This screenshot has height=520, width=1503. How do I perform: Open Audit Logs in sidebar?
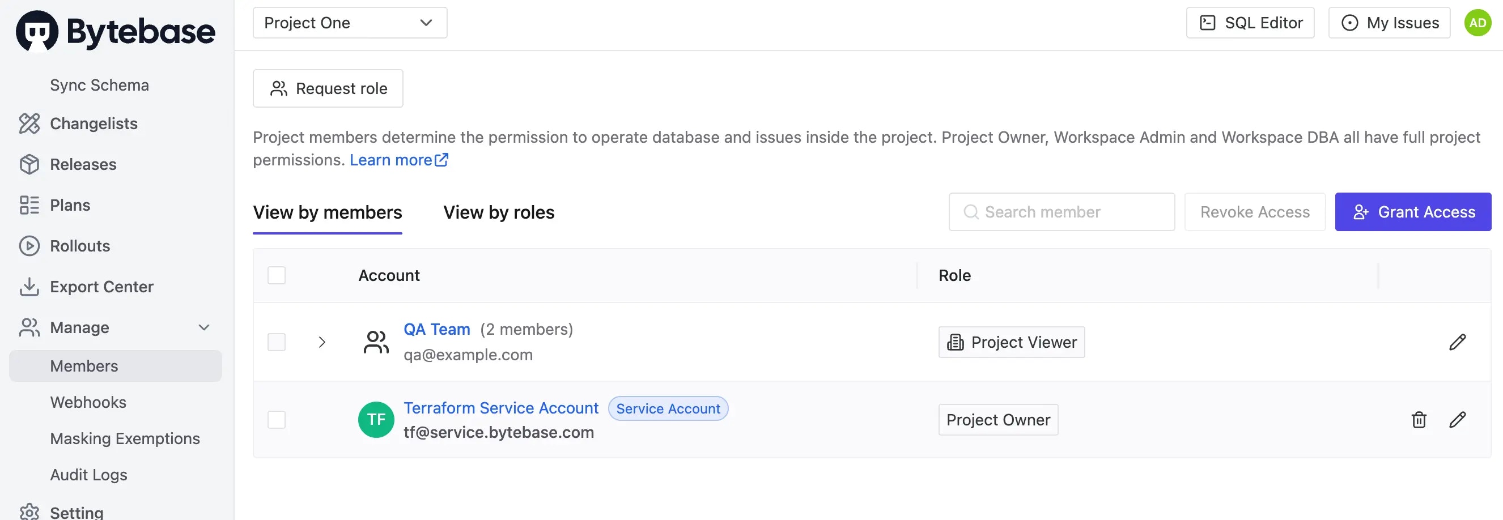point(88,475)
